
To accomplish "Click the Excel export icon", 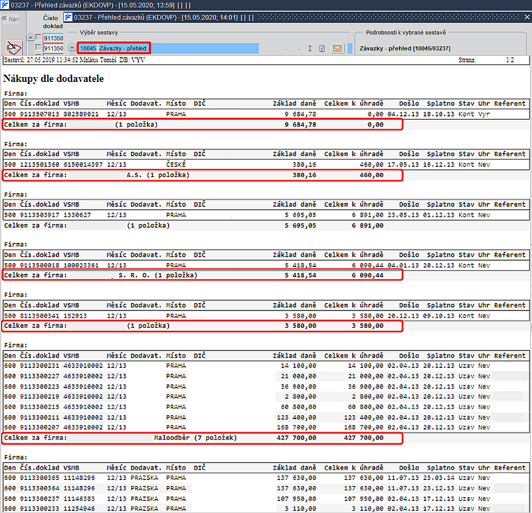I will pyautogui.click(x=322, y=48).
